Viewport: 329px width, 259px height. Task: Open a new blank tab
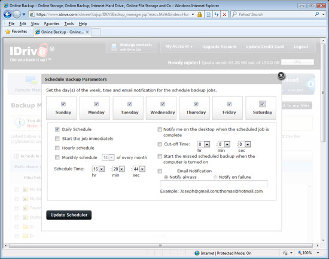pos(96,32)
